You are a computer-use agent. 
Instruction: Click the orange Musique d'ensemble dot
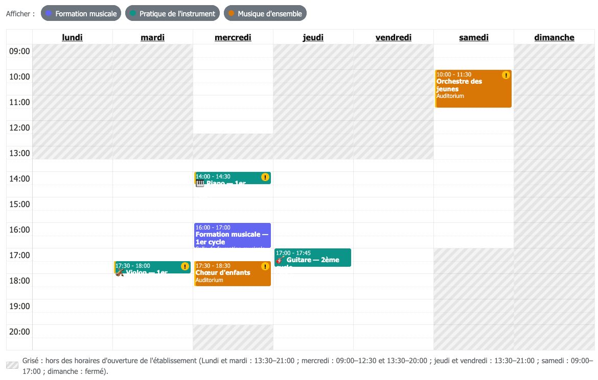point(231,13)
